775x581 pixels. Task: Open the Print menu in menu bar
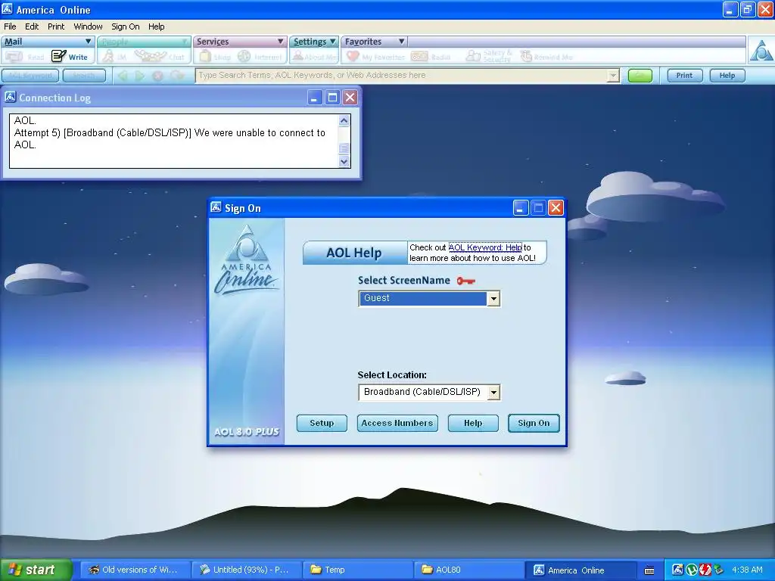[56, 26]
